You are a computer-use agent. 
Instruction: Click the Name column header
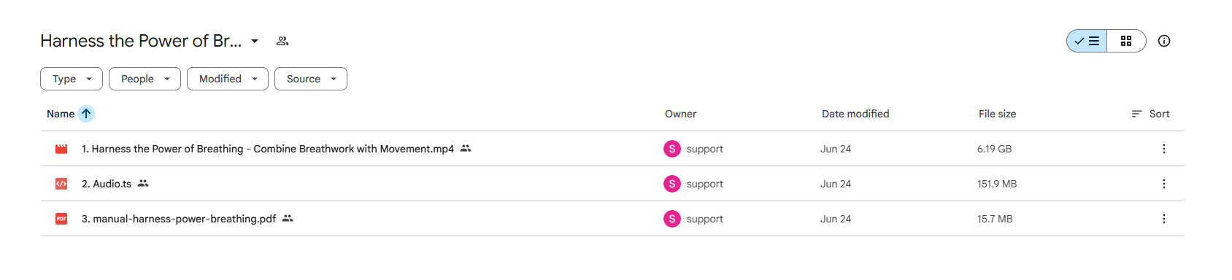pyautogui.click(x=61, y=114)
